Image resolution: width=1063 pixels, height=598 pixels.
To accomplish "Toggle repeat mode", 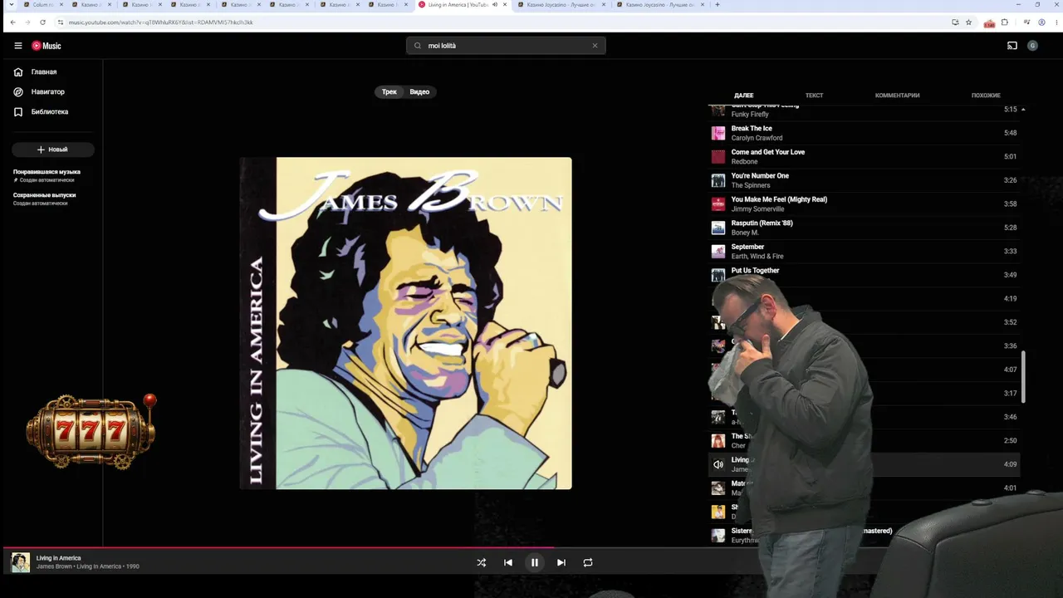I will coord(588,562).
